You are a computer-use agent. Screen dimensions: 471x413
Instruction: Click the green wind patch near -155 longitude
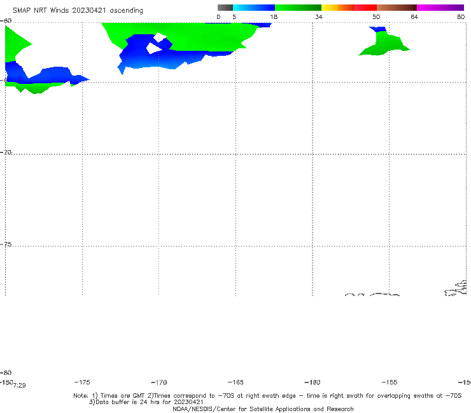point(386,44)
